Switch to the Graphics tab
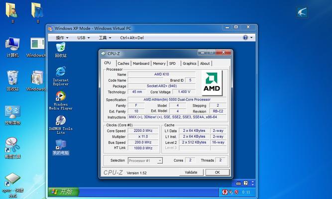Image resolution: width=332 pixels, height=199 pixels. point(190,64)
